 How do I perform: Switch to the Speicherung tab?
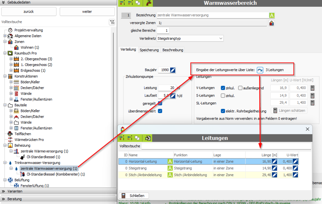click(x=149, y=50)
